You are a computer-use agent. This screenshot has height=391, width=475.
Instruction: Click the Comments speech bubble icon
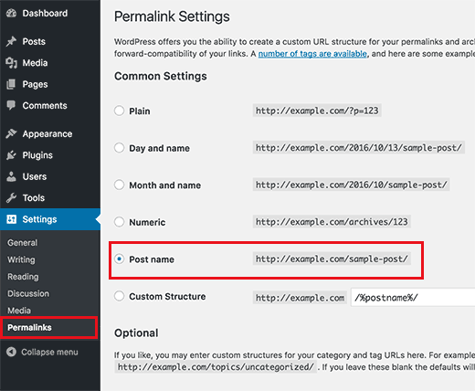click(11, 105)
